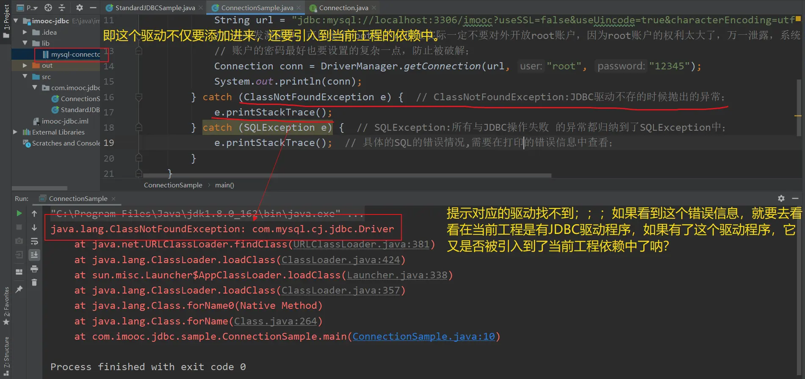Click 'Process finished with exit code 0' text

point(148,367)
